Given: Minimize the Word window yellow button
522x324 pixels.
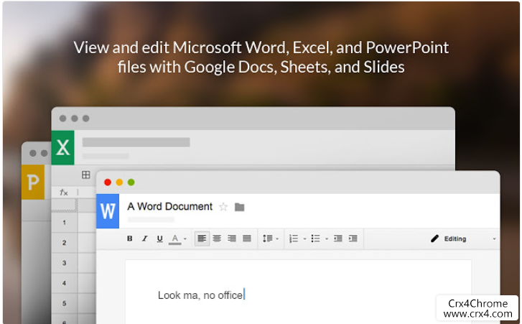Looking at the screenshot, I should 119,182.
